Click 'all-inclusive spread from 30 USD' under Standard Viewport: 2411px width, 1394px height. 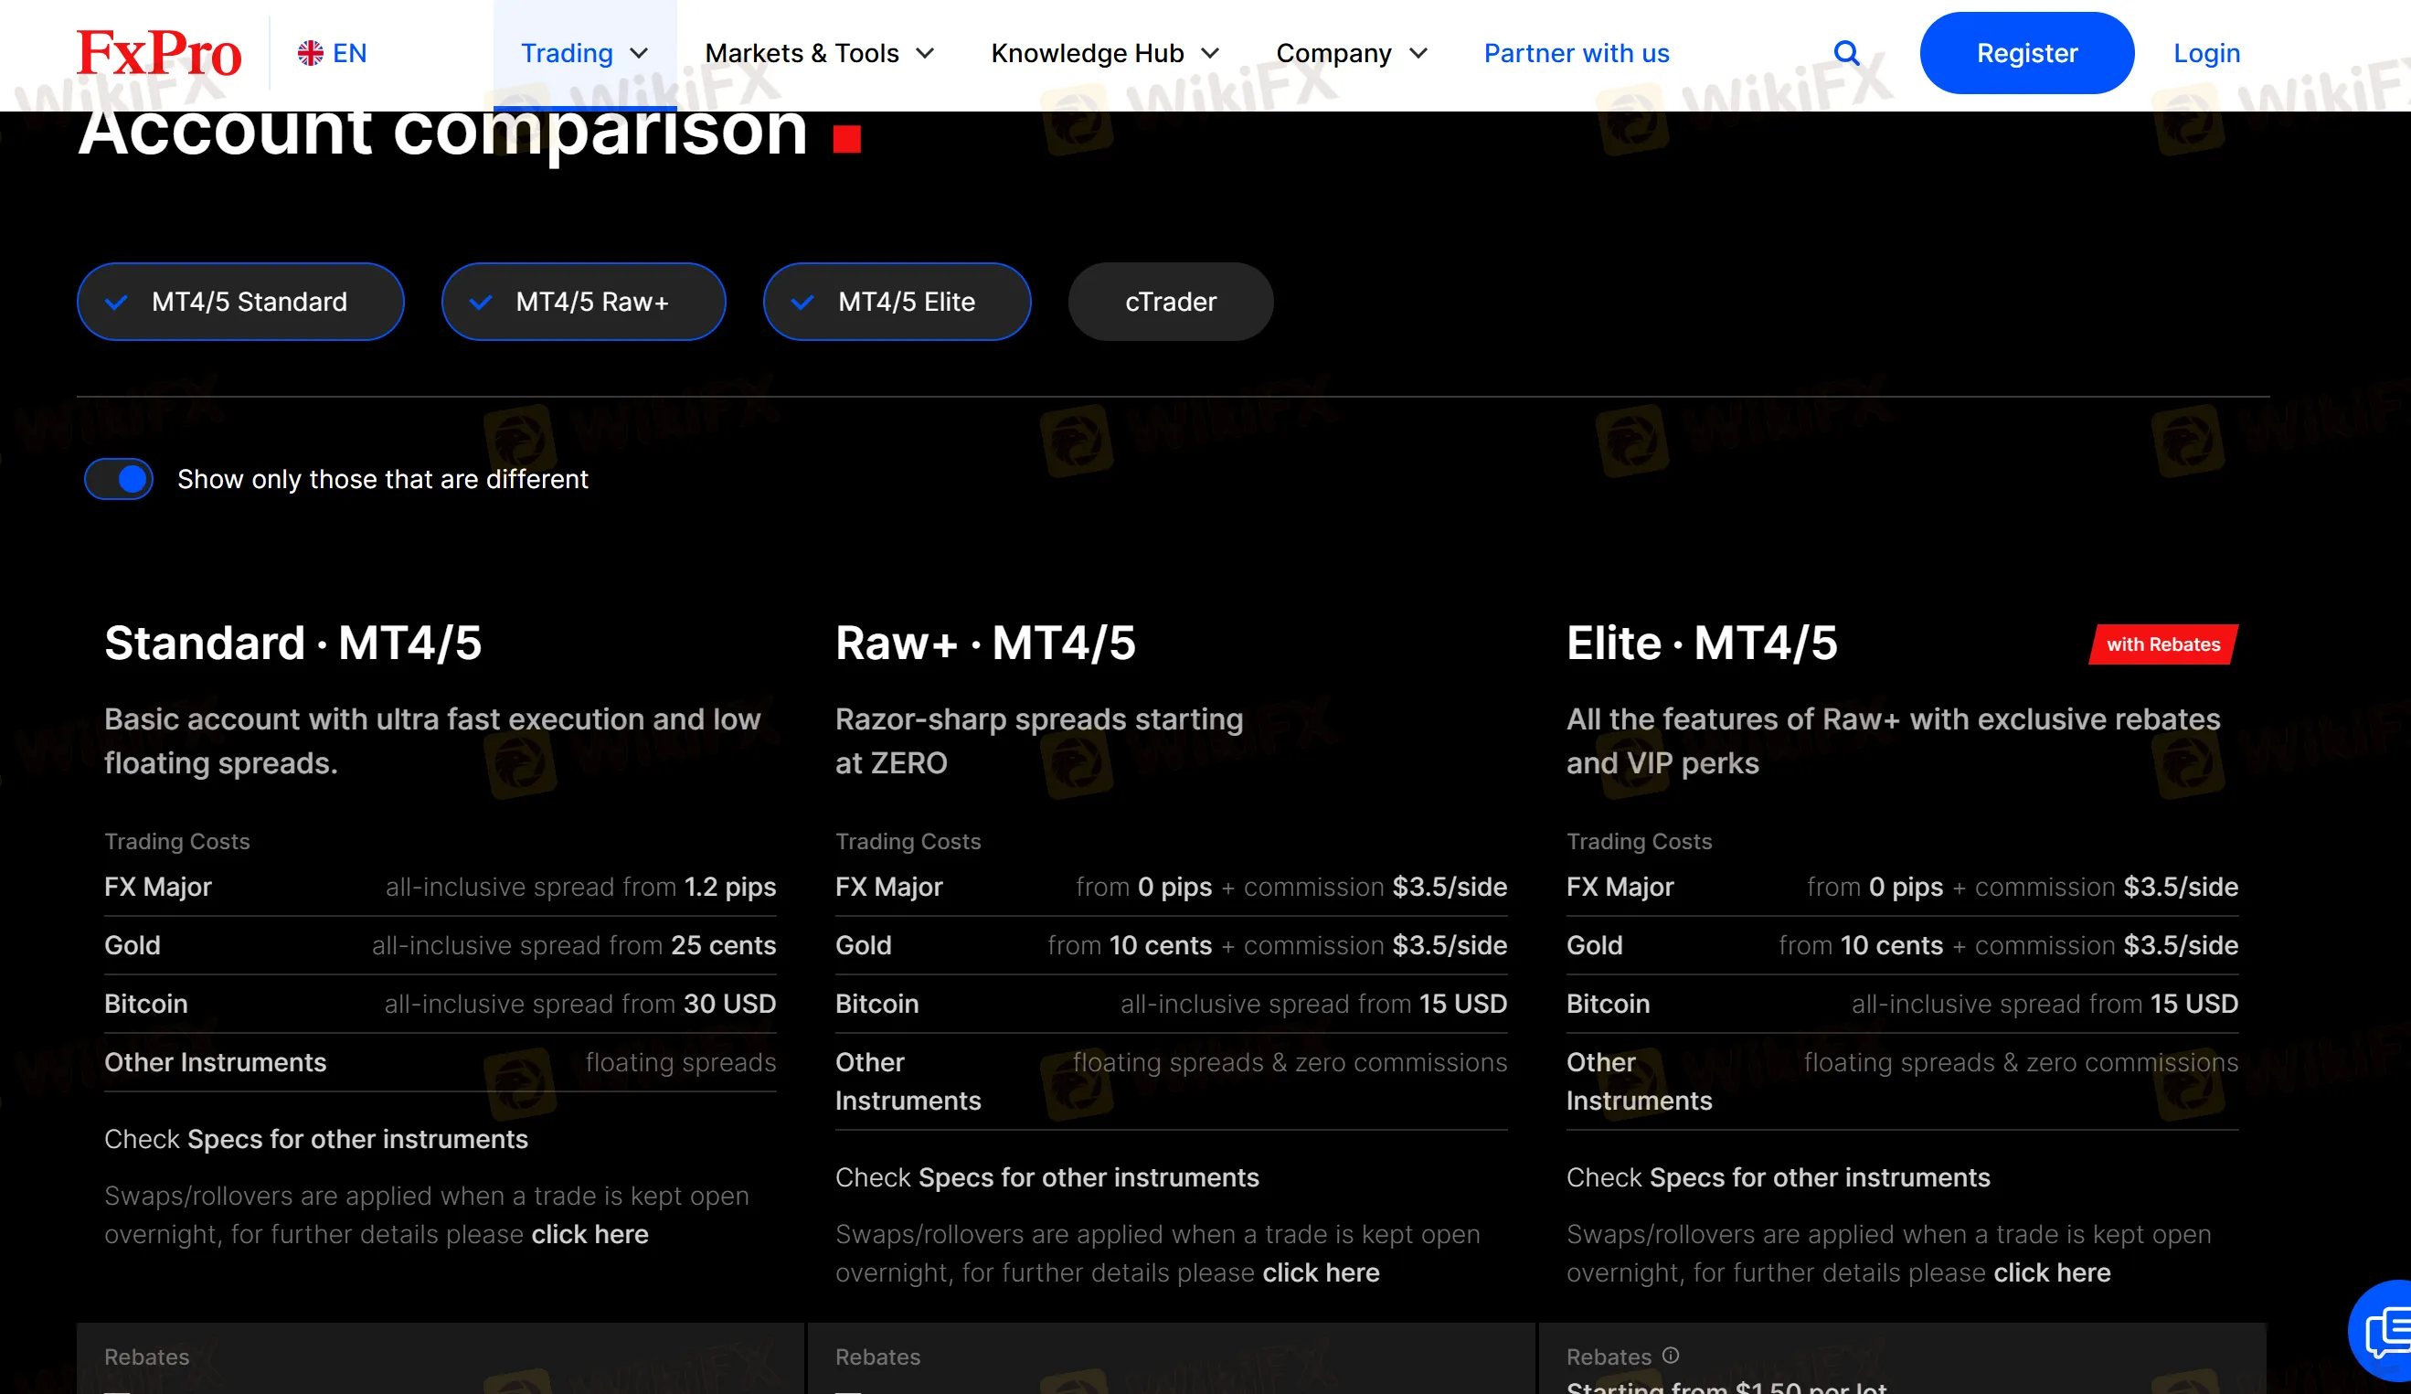click(579, 1004)
